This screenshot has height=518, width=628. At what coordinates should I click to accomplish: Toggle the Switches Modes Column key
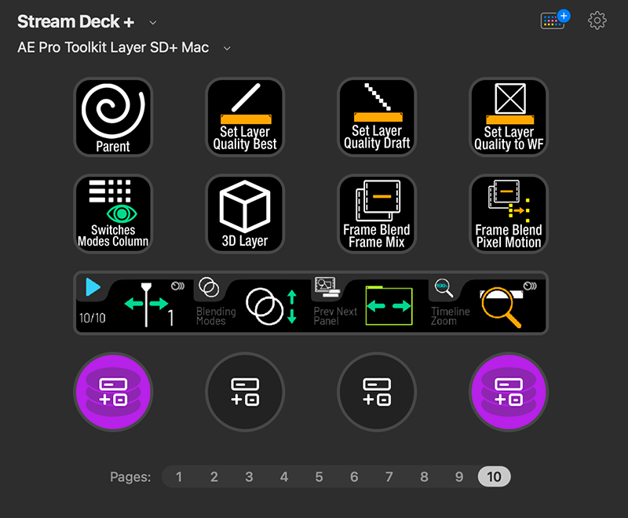tap(113, 213)
